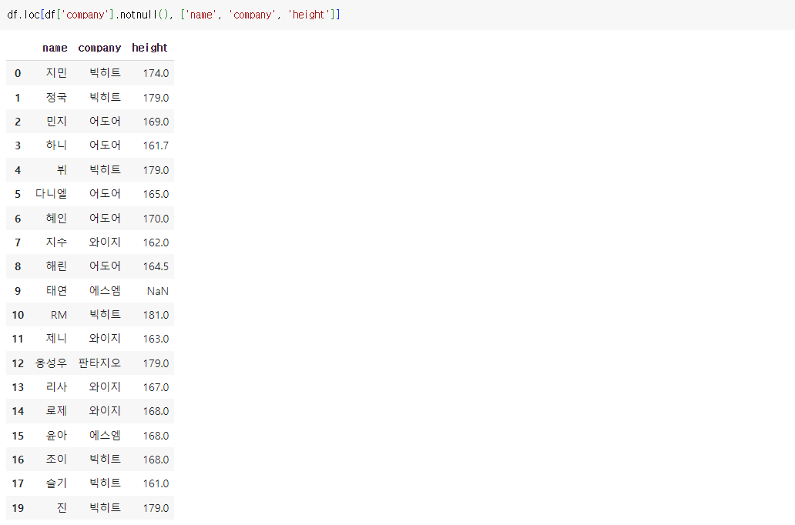Click the height value 161.0
The height and width of the screenshot is (525, 795).
pos(156,484)
